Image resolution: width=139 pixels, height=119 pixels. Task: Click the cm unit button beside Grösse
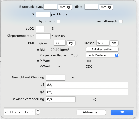[x=114, y=43]
